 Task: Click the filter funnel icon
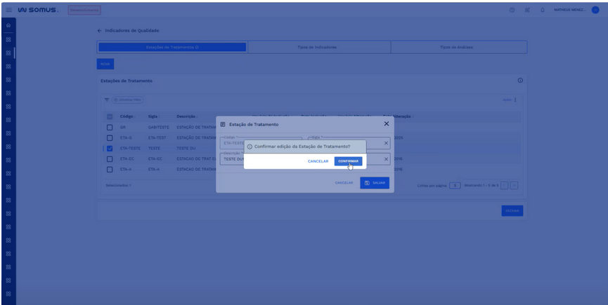(x=107, y=100)
